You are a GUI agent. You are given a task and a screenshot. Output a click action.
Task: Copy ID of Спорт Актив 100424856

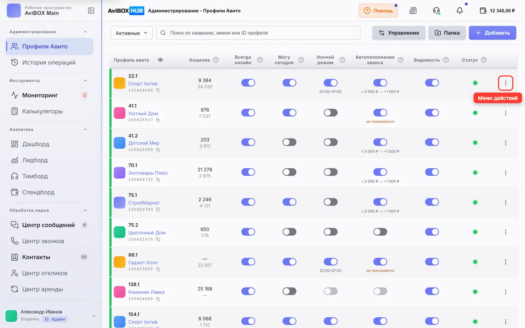(158, 90)
